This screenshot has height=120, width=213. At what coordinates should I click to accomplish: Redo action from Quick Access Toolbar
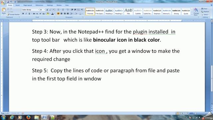point(15,2)
